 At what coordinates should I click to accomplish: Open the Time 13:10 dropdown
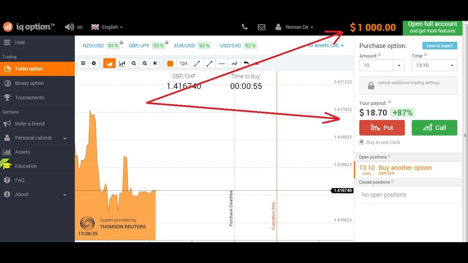[434, 65]
